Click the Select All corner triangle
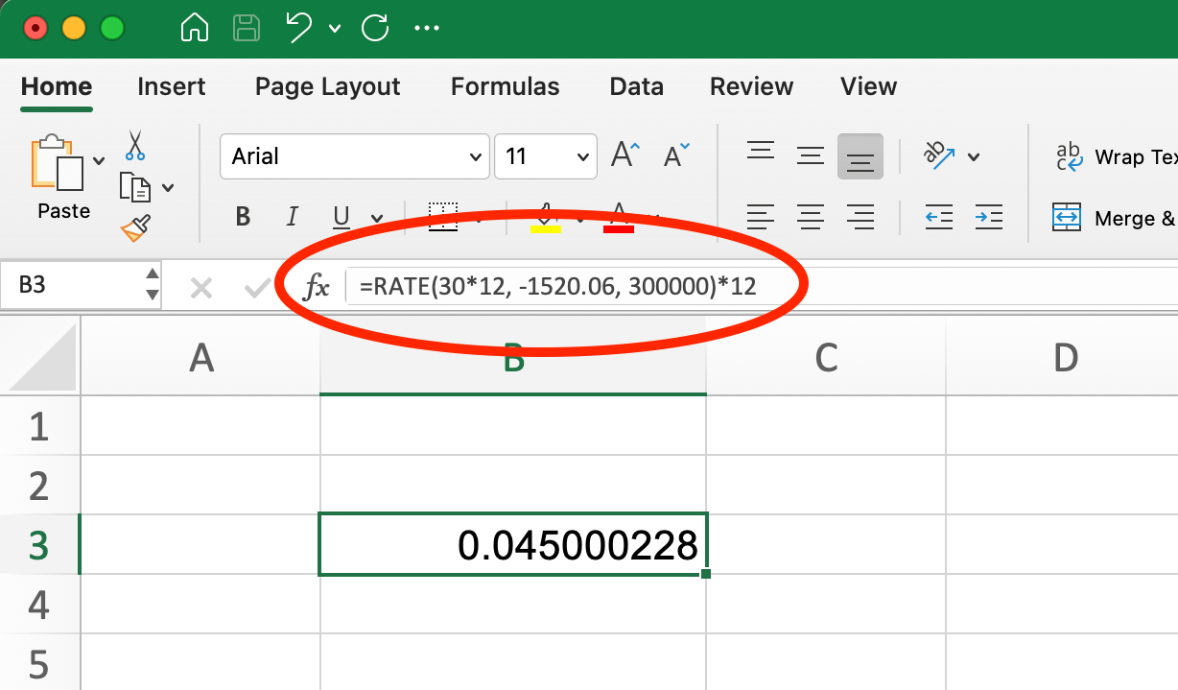 coord(41,358)
